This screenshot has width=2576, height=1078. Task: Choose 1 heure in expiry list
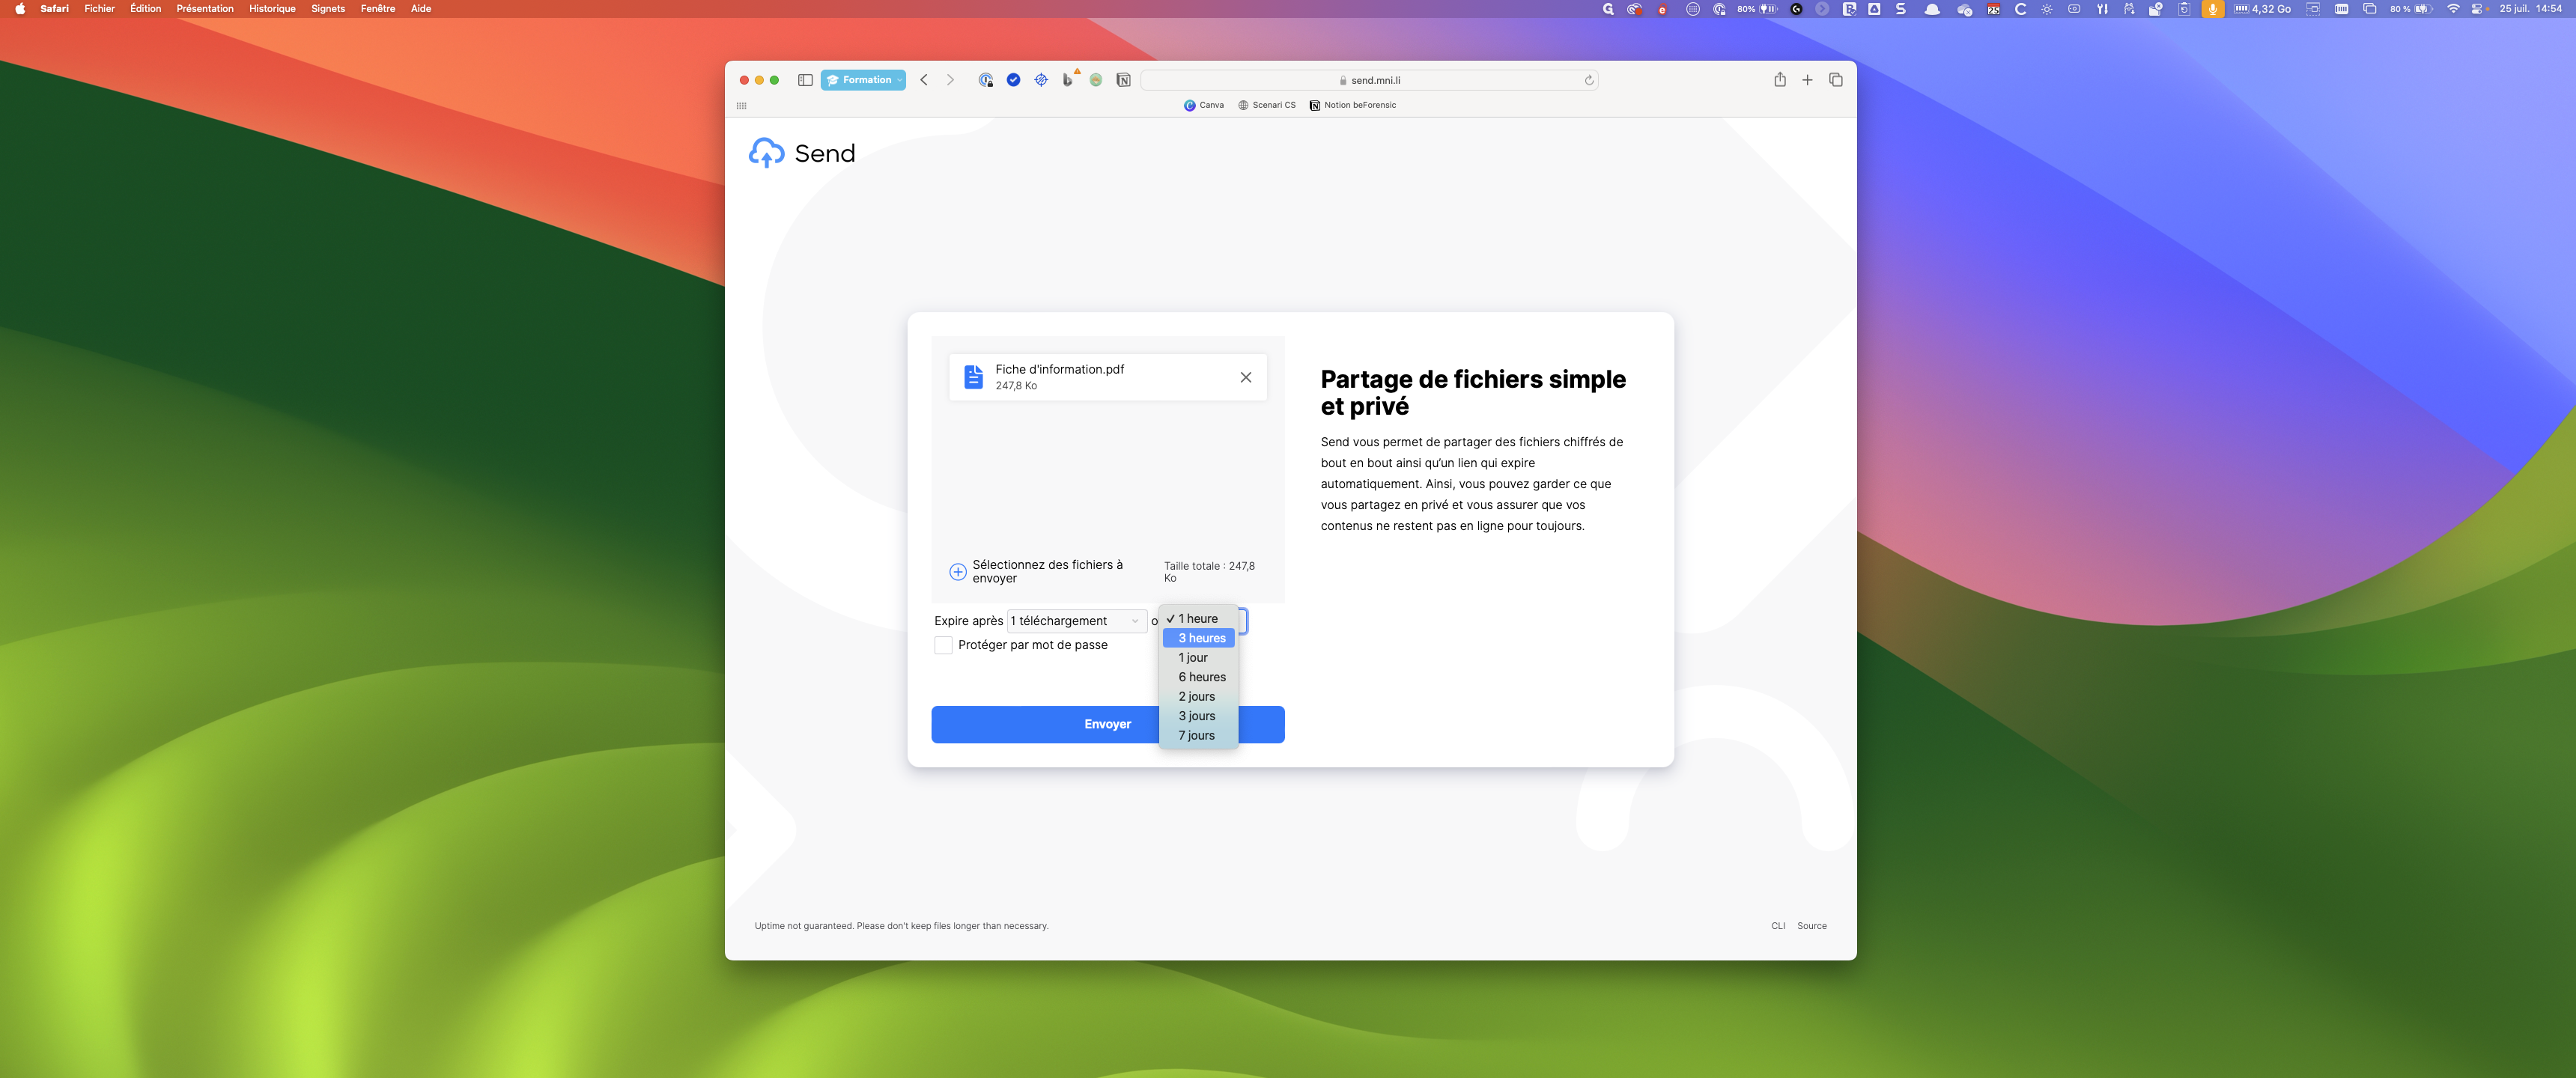[x=1198, y=619]
